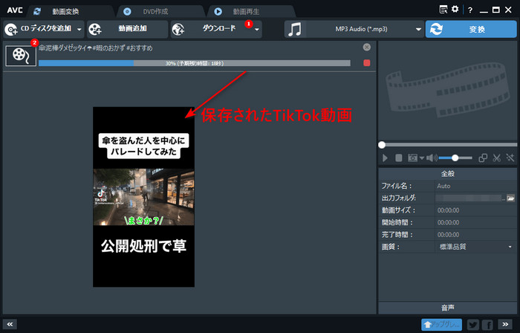
Task: Open the task list icon in title bar
Action: coord(443,10)
